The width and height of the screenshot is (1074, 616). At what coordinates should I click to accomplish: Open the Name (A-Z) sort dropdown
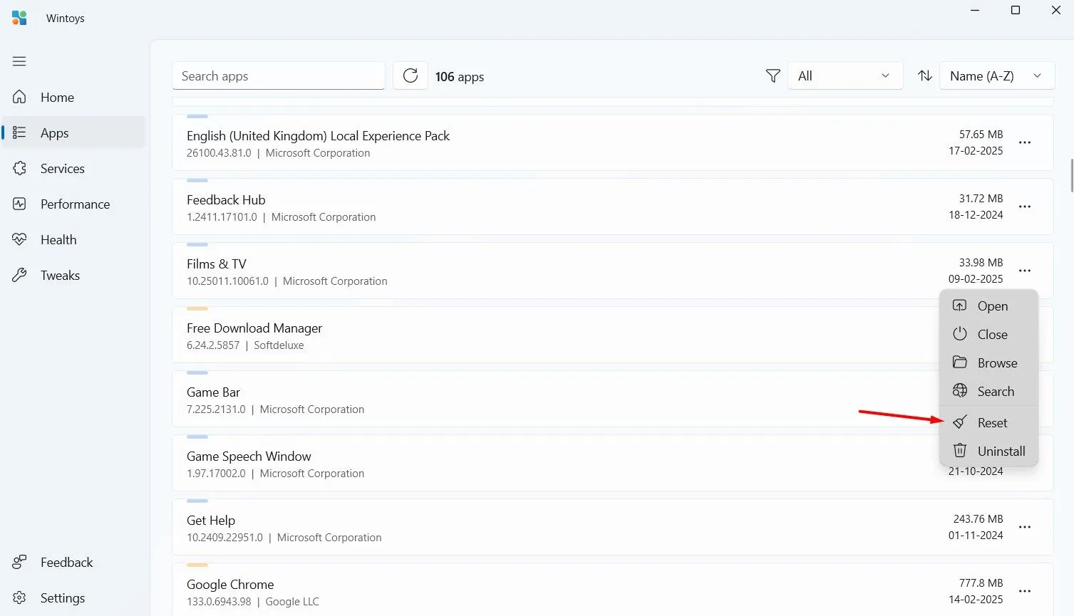(997, 75)
